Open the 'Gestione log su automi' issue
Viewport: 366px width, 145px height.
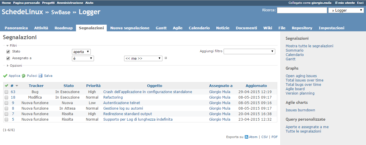(123, 108)
